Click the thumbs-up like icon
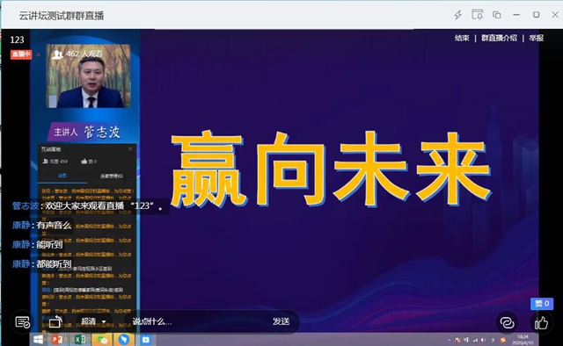 (541, 322)
